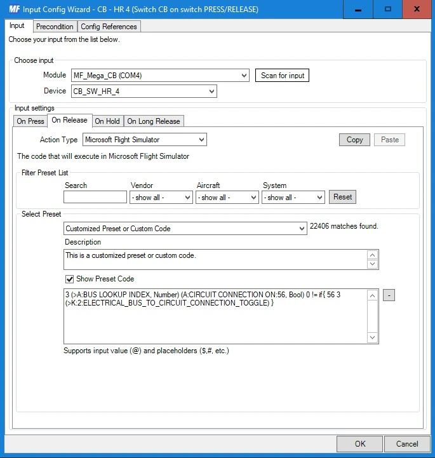
Task: Click into the Search text field
Action: [x=95, y=198]
